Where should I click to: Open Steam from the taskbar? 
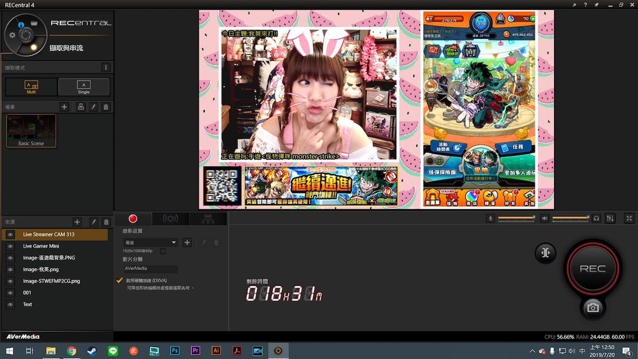[x=92, y=351]
